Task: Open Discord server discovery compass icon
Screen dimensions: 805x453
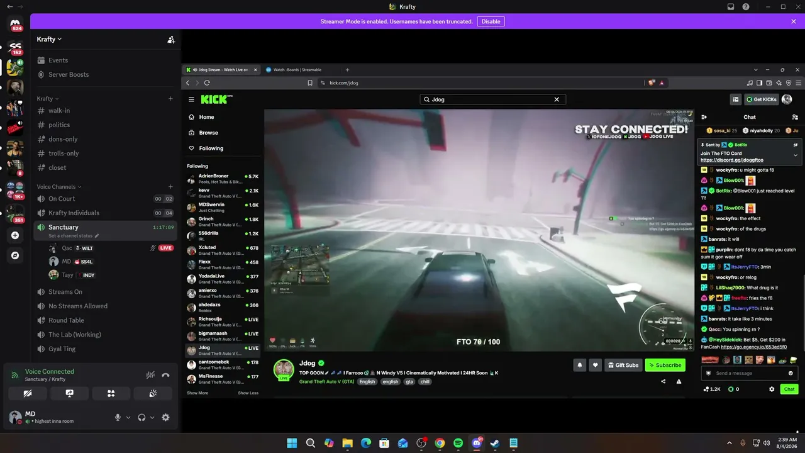Action: coord(15,255)
